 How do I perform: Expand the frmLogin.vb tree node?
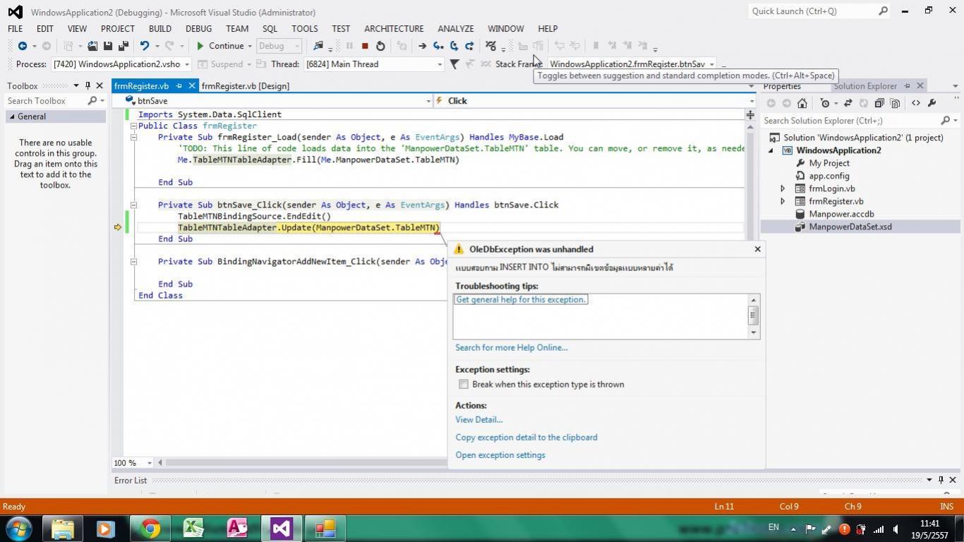point(783,188)
